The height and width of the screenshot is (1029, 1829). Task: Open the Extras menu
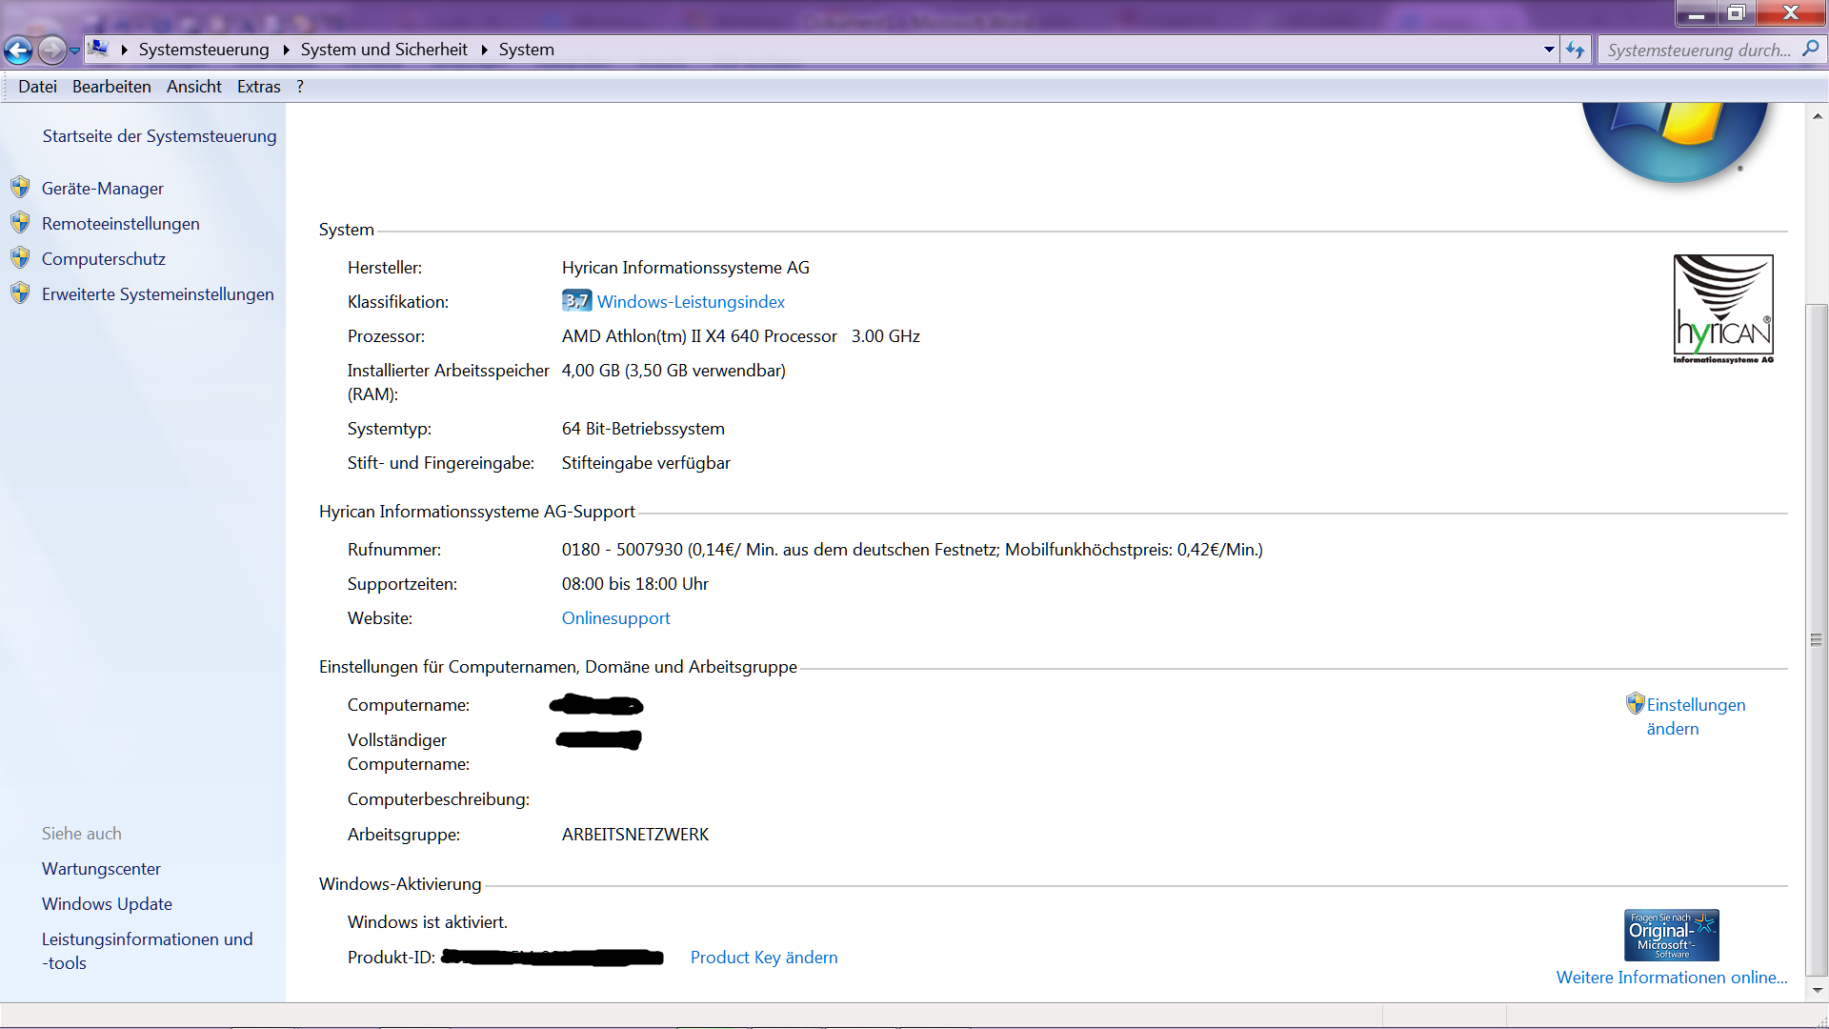point(258,87)
